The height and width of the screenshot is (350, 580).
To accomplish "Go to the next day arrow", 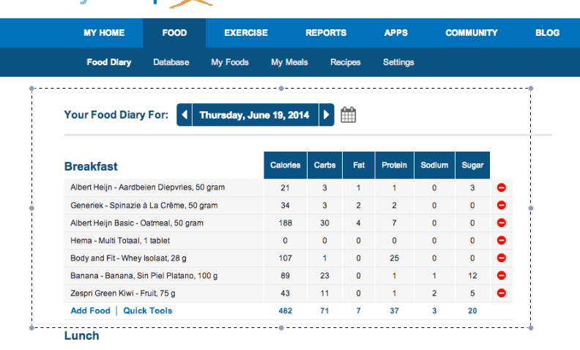I will [327, 115].
